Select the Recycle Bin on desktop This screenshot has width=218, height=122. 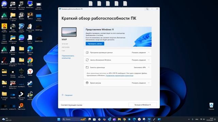[211, 106]
